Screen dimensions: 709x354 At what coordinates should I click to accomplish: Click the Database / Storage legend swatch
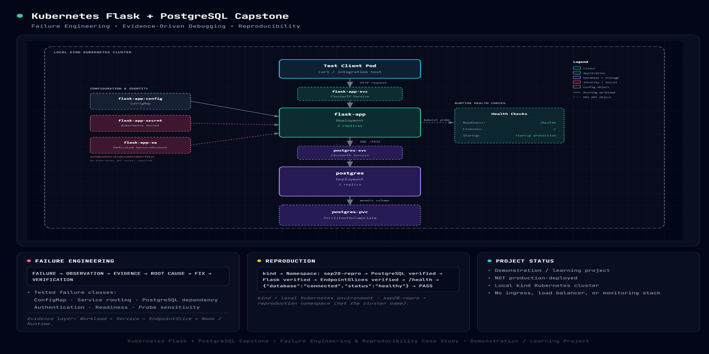point(577,78)
